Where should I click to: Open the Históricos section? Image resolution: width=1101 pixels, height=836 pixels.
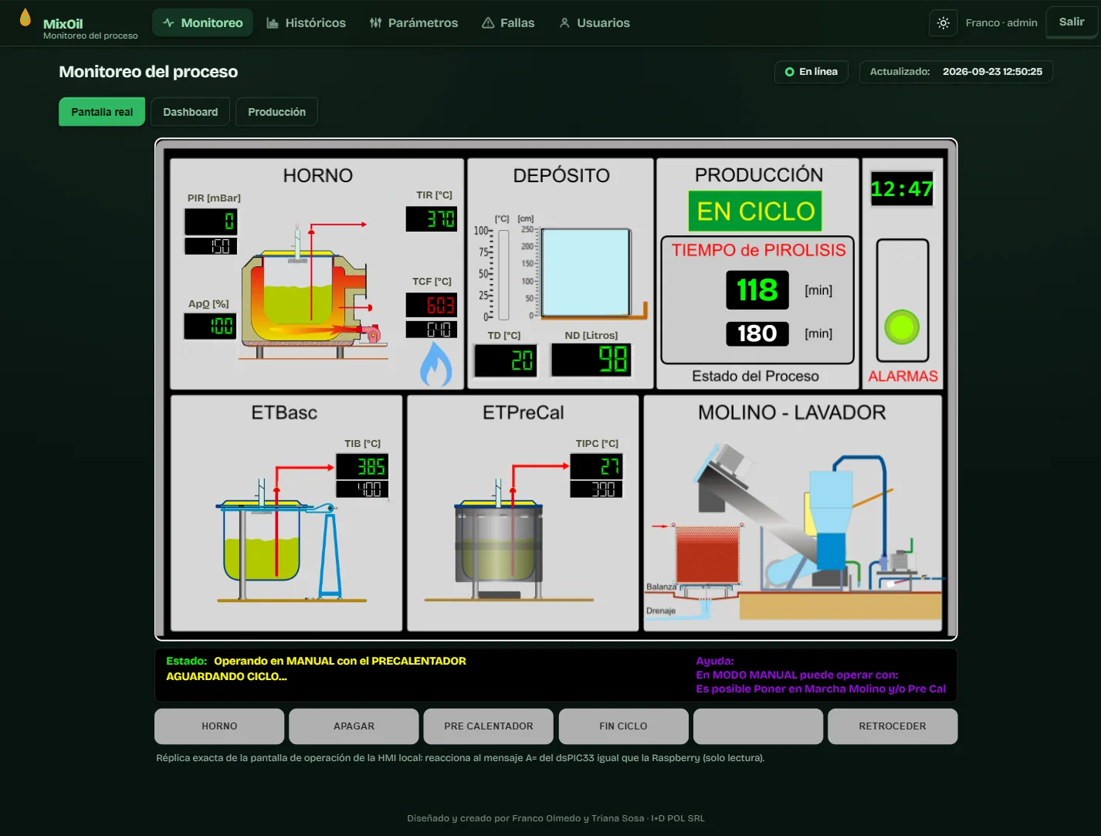[306, 23]
